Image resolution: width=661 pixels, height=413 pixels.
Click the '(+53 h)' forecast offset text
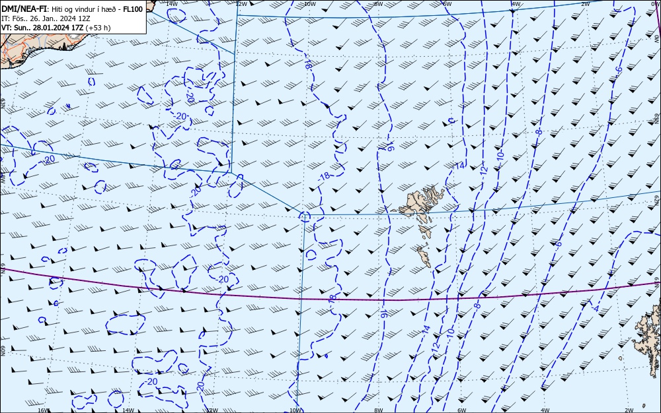98,28
